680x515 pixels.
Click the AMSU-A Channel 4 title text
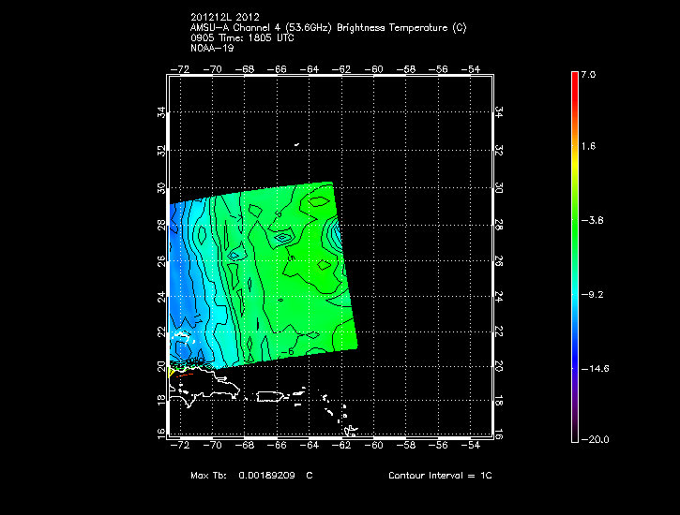point(327,27)
